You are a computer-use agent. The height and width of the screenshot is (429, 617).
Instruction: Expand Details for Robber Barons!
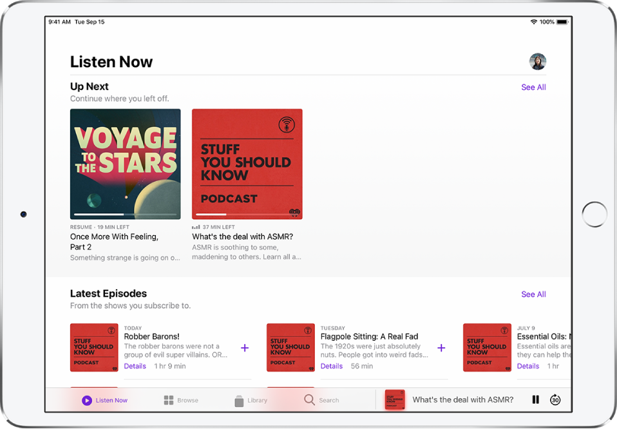(135, 366)
